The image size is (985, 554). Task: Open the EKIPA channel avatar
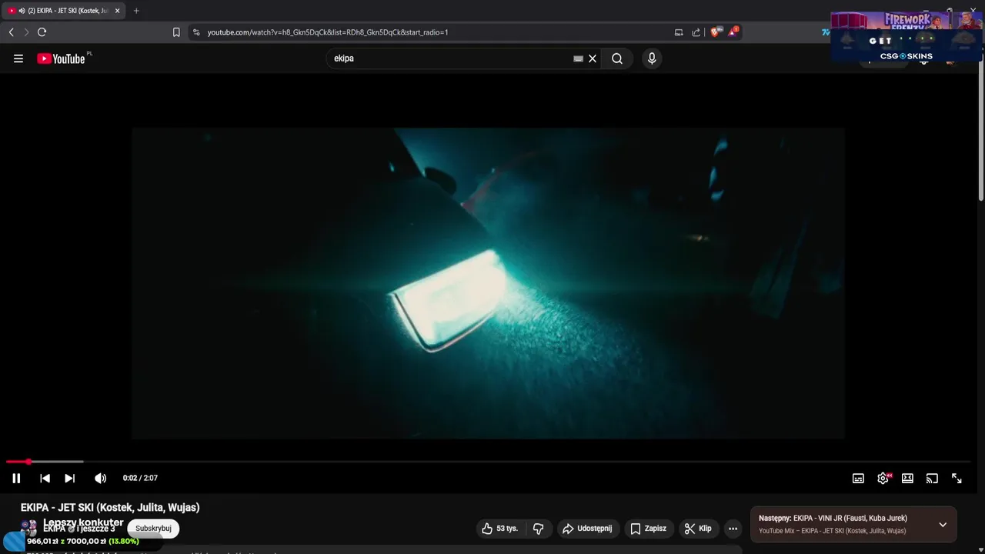pyautogui.click(x=29, y=528)
